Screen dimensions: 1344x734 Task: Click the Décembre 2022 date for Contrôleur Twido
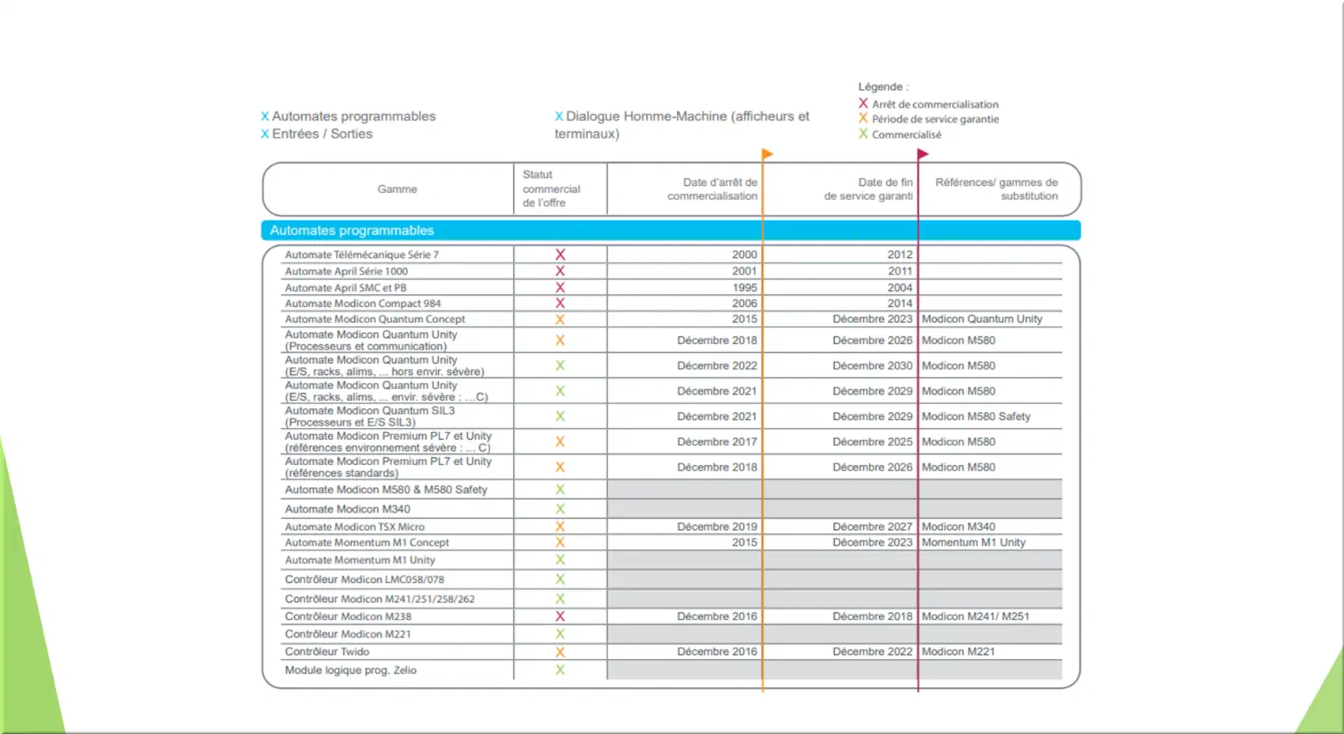click(872, 652)
